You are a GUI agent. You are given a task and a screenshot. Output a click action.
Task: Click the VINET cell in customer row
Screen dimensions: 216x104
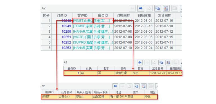coord(49,97)
